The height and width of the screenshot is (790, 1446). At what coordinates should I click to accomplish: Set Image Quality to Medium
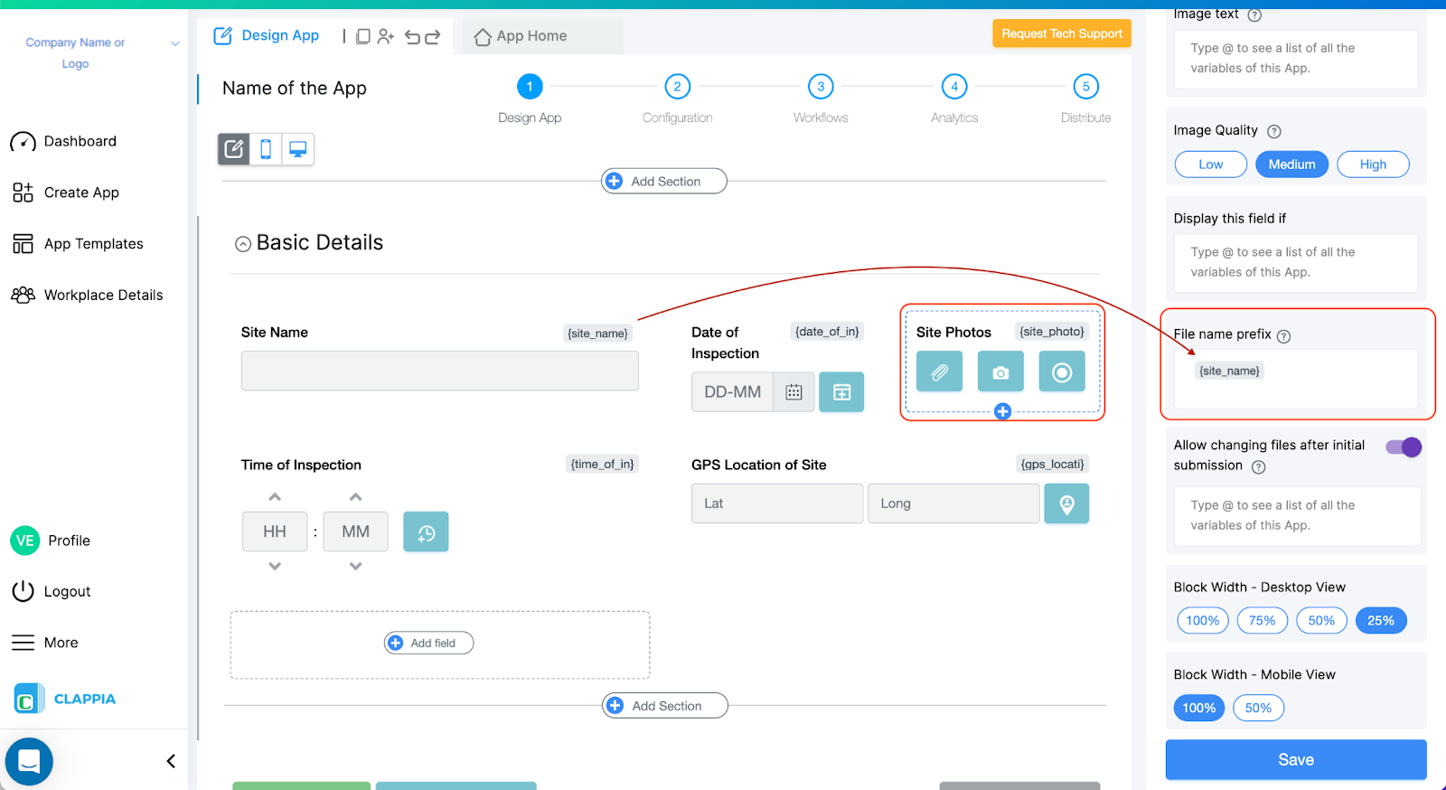tap(1291, 165)
